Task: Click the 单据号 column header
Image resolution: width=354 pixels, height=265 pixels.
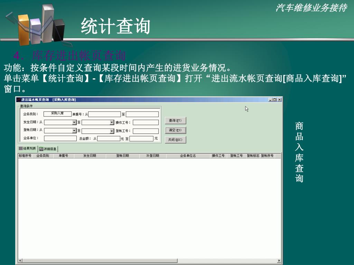Action: (64, 156)
